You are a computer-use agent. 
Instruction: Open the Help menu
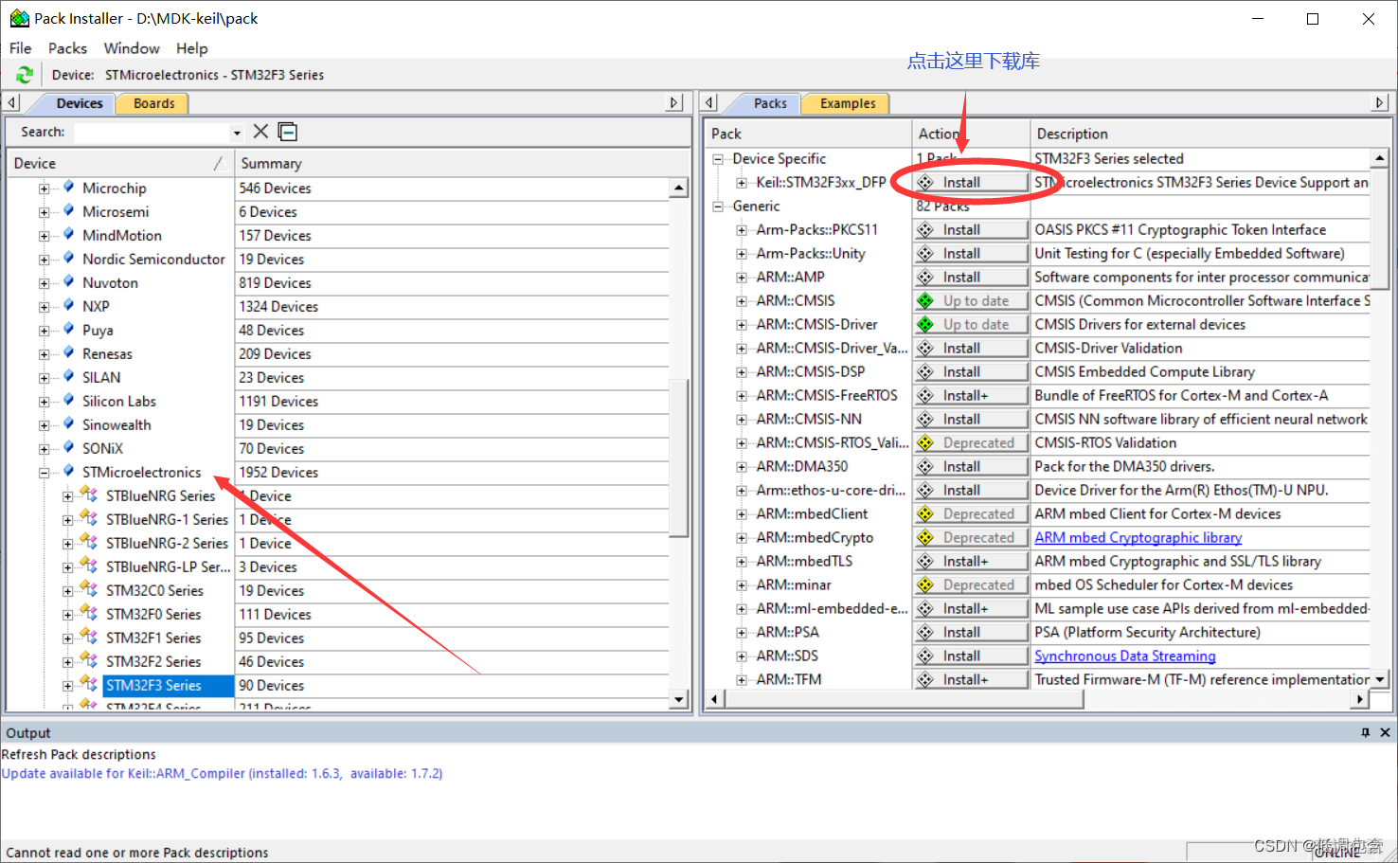coord(191,48)
